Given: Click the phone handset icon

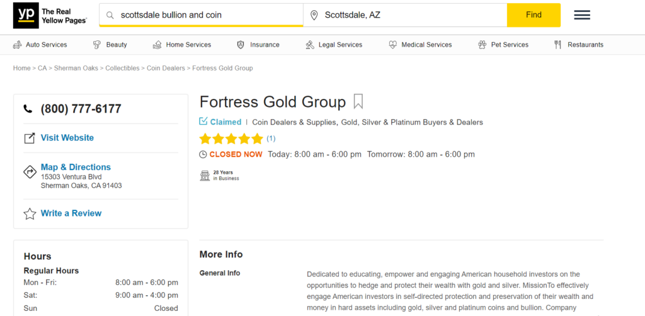Looking at the screenshot, I should pyautogui.click(x=28, y=109).
